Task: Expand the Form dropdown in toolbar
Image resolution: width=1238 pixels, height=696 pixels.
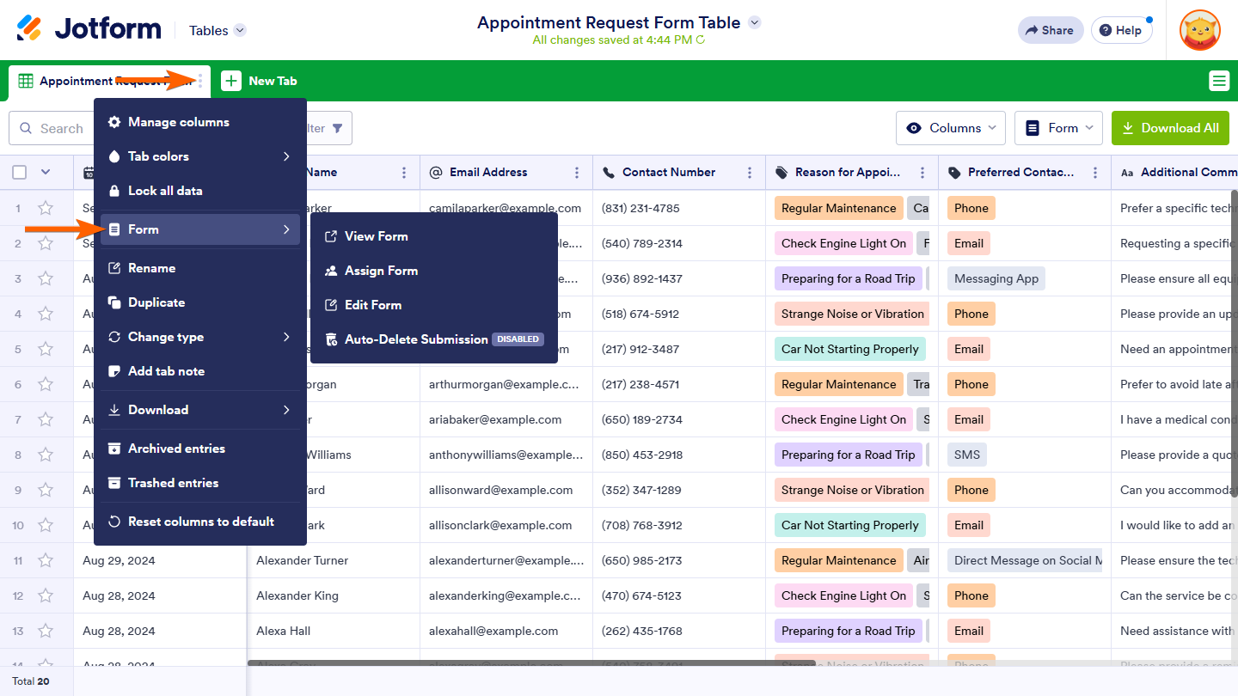Action: click(x=1058, y=128)
